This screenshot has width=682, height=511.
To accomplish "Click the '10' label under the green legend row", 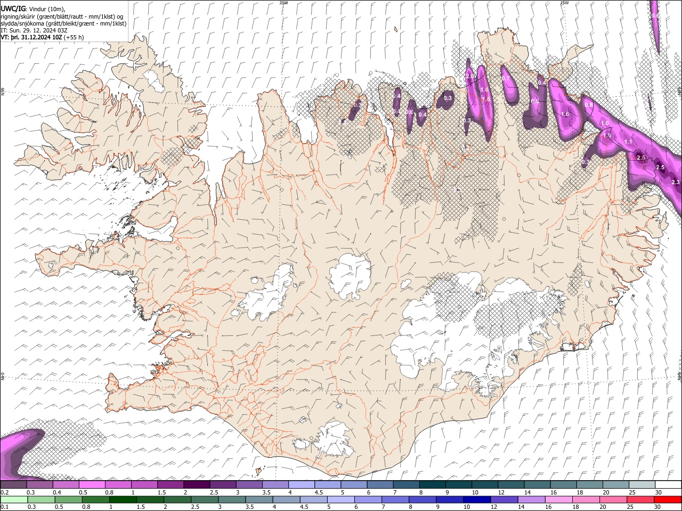I will pos(466,507).
